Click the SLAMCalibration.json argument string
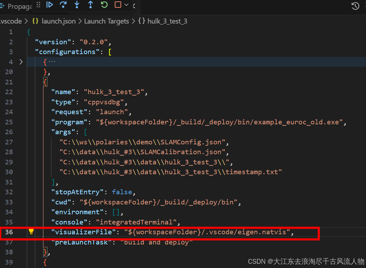This screenshot has height=268, width=366. pyautogui.click(x=142, y=152)
